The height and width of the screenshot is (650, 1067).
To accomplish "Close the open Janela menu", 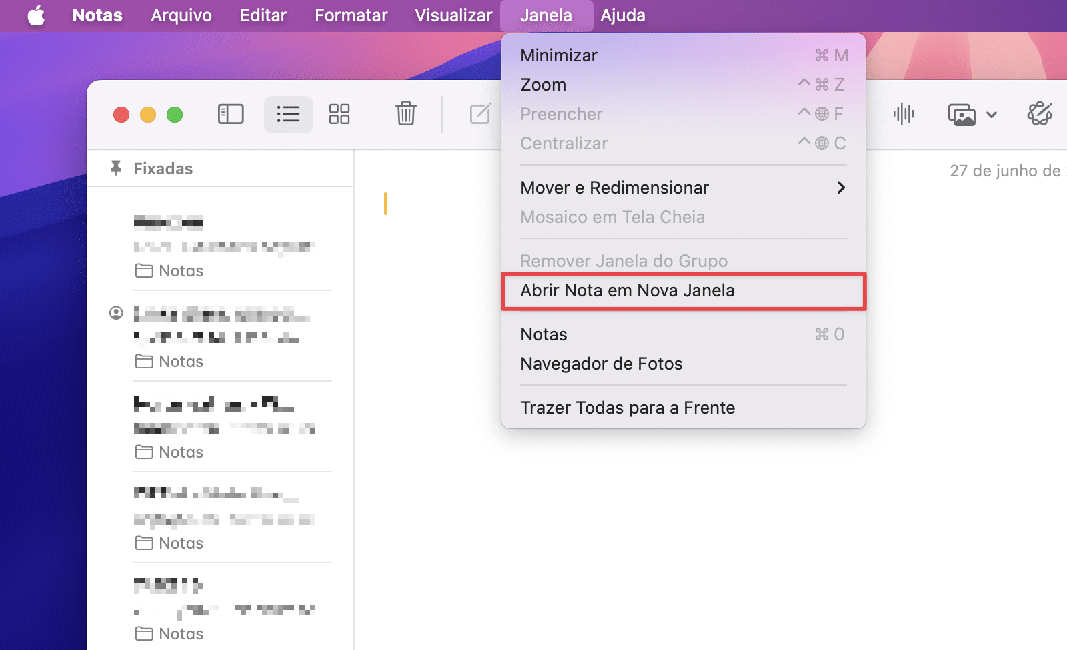I will click(x=546, y=15).
